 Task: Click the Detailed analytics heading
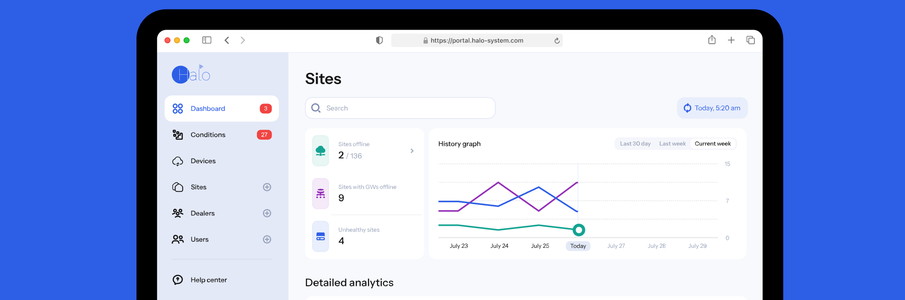pos(349,283)
